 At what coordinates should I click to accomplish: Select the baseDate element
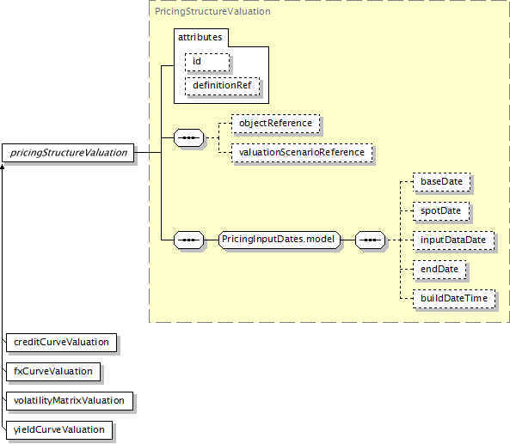click(442, 182)
